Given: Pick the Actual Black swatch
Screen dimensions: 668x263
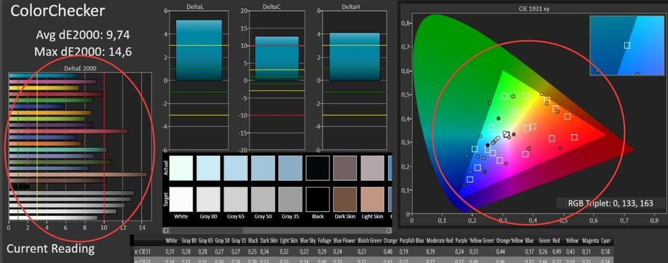Looking at the screenshot, I should coord(318,168).
